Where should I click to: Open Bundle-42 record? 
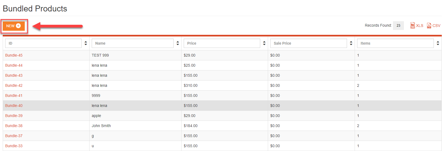click(x=14, y=85)
